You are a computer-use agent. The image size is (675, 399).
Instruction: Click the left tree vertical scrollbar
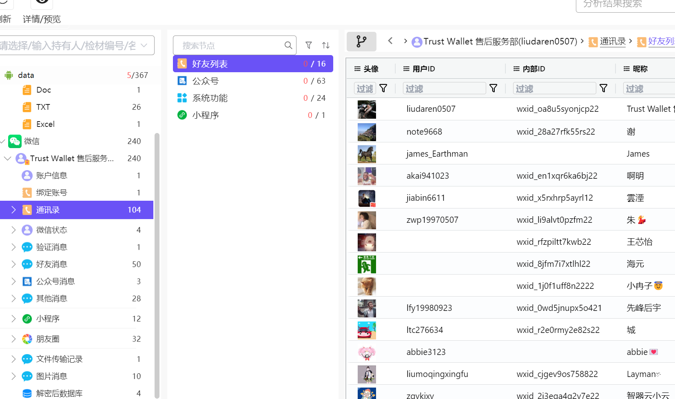tap(157, 265)
